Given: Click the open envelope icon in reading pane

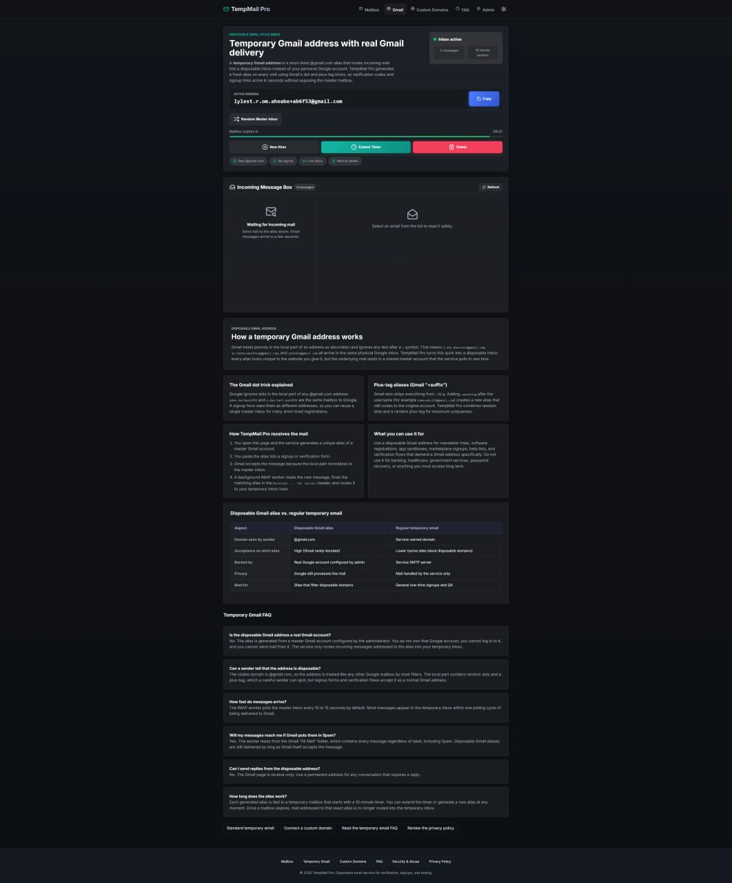Looking at the screenshot, I should click(x=412, y=215).
